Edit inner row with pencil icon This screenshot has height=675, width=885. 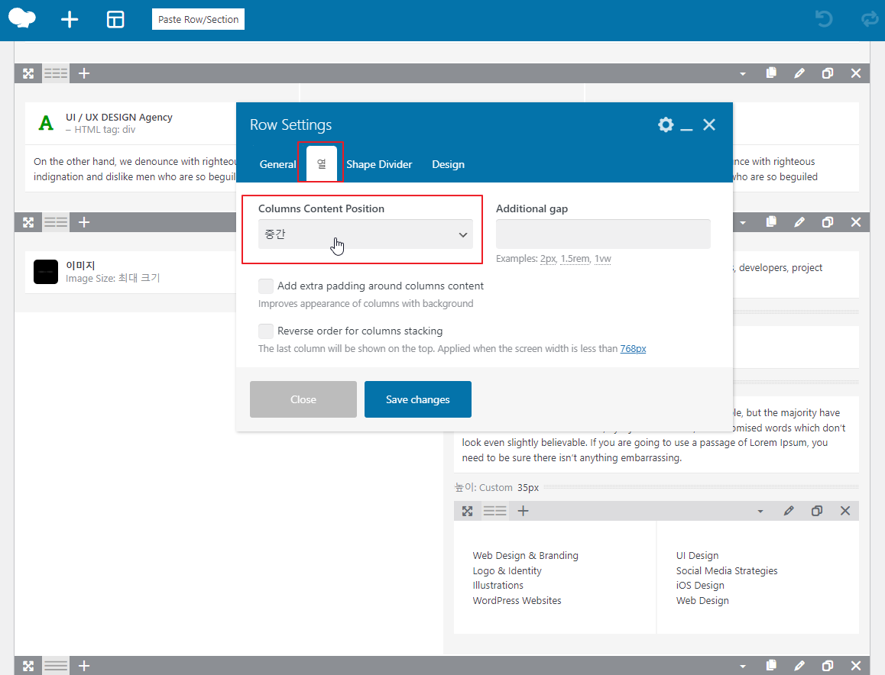[x=789, y=511]
